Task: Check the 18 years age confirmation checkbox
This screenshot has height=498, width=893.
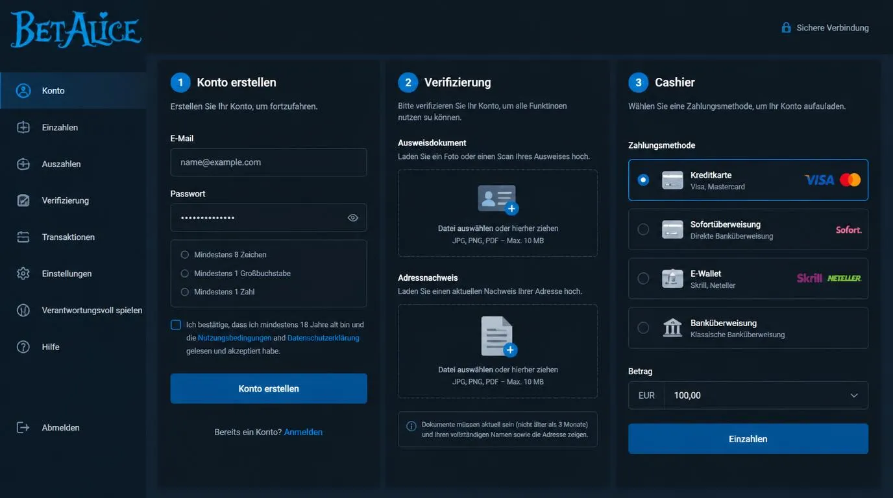Action: pos(176,325)
